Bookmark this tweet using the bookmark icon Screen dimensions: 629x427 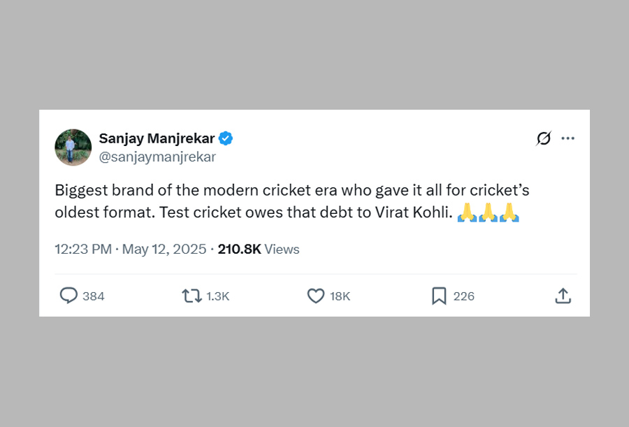(x=439, y=296)
